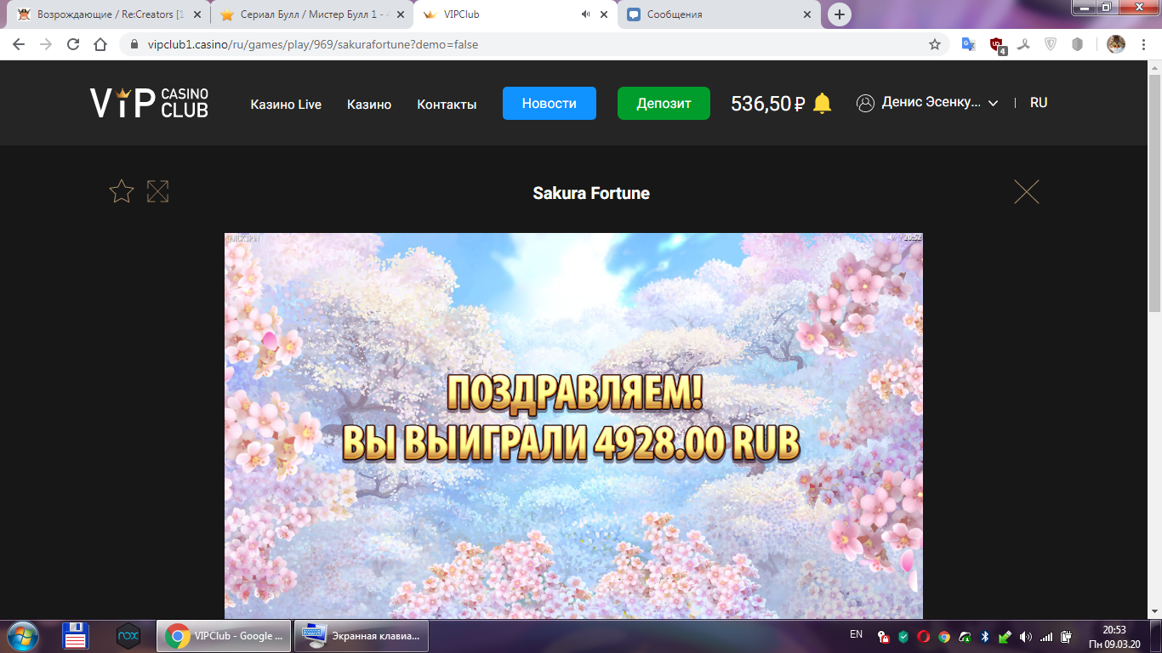Screen dimensions: 1162x653
Task: Open network signal tray icon
Action: pyautogui.click(x=1046, y=637)
